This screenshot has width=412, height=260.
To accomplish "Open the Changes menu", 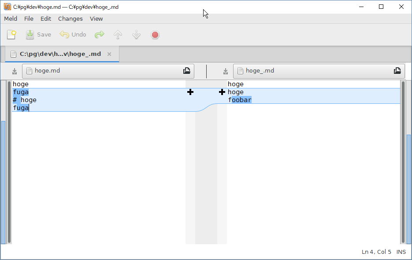I will (x=70, y=18).
